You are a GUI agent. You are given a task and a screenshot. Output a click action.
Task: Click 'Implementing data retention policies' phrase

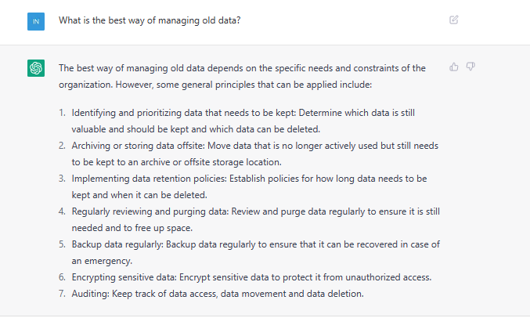pyautogui.click(x=149, y=179)
